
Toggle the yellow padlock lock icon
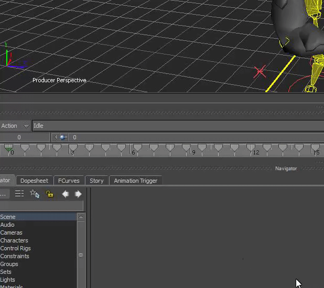(x=49, y=194)
